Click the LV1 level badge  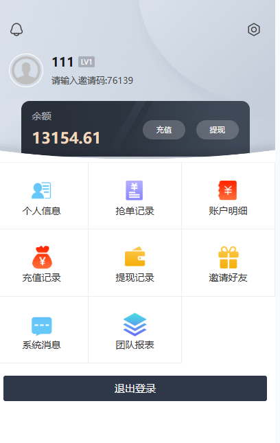coord(86,62)
